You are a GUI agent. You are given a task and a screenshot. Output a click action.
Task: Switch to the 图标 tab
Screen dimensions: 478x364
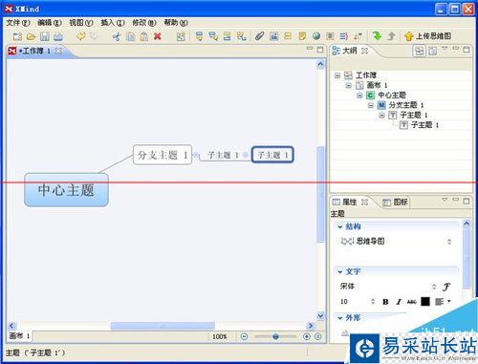point(395,203)
